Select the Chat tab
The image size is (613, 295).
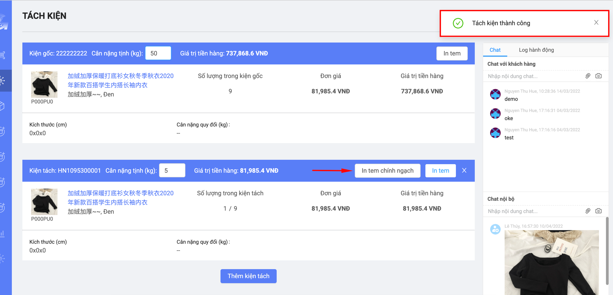[495, 50]
